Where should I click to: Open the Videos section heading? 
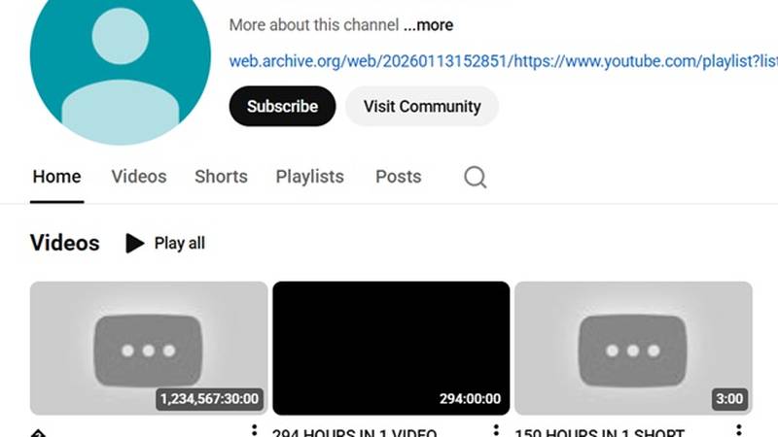pos(64,243)
